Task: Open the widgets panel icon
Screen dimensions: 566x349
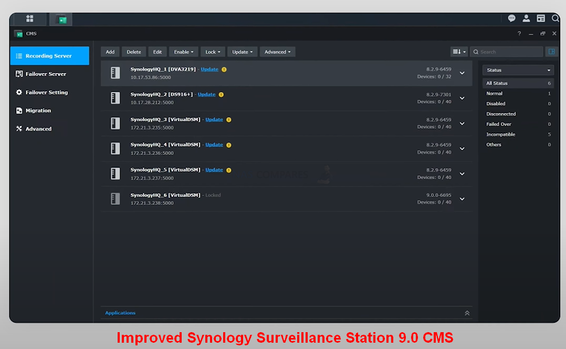Action: coord(541,18)
